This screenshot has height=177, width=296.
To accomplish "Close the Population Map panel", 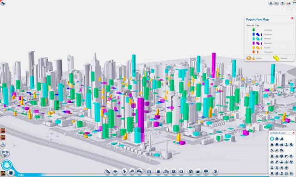I will coord(292,18).
